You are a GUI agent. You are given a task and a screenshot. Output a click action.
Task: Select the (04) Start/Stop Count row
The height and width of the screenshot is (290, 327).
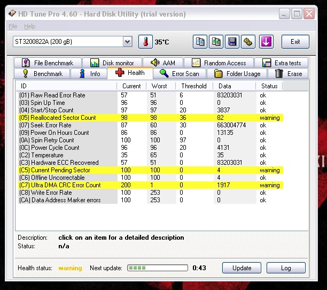tap(151, 110)
